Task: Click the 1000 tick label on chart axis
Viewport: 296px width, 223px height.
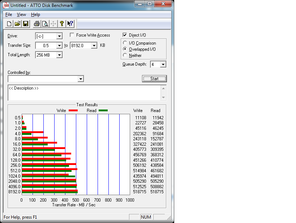Action: click(x=130, y=200)
